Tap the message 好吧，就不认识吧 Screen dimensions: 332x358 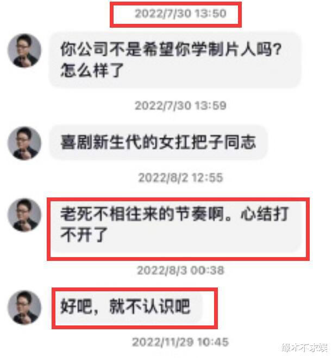[x=128, y=308]
